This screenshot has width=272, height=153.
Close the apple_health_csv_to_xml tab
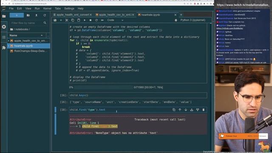tap(133, 15)
